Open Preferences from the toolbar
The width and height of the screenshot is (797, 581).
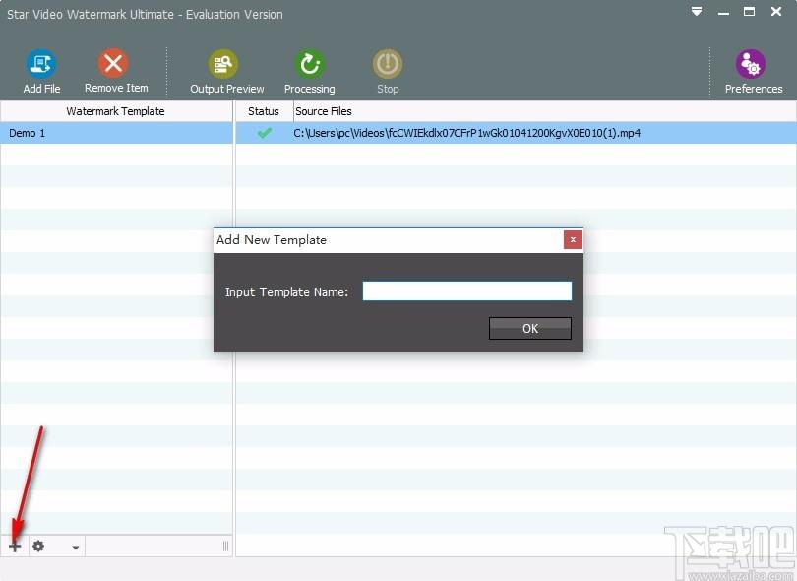pos(750,64)
